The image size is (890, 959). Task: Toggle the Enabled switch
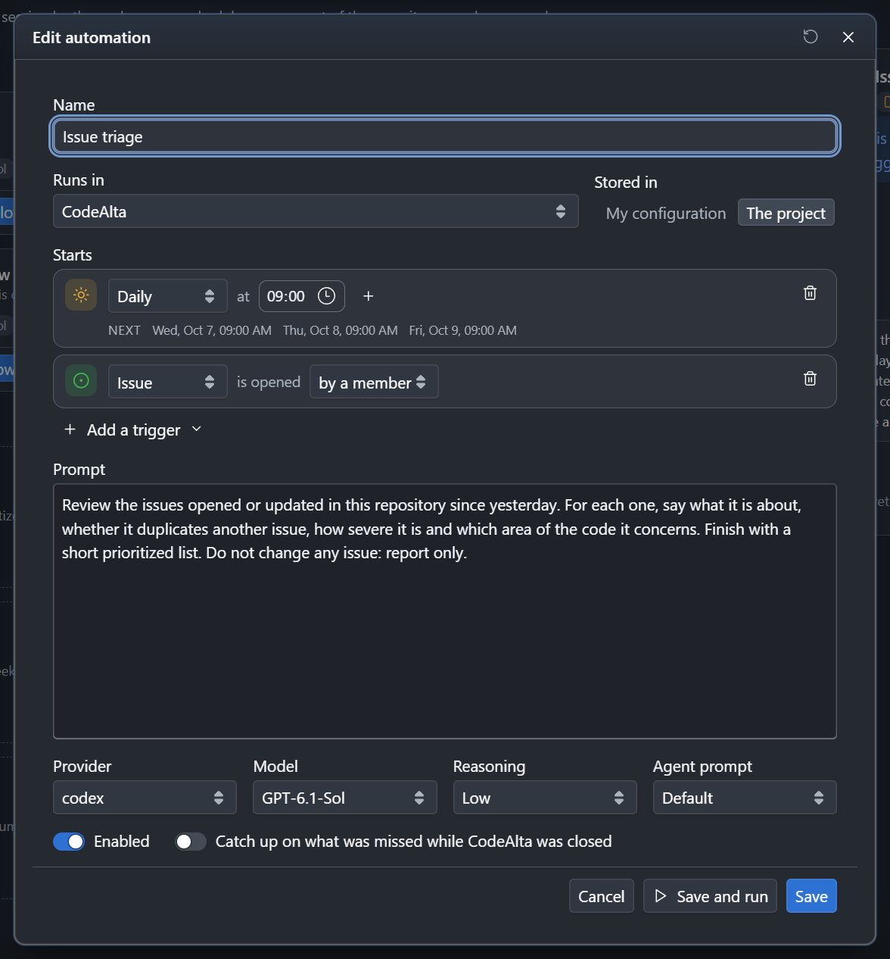click(x=69, y=842)
